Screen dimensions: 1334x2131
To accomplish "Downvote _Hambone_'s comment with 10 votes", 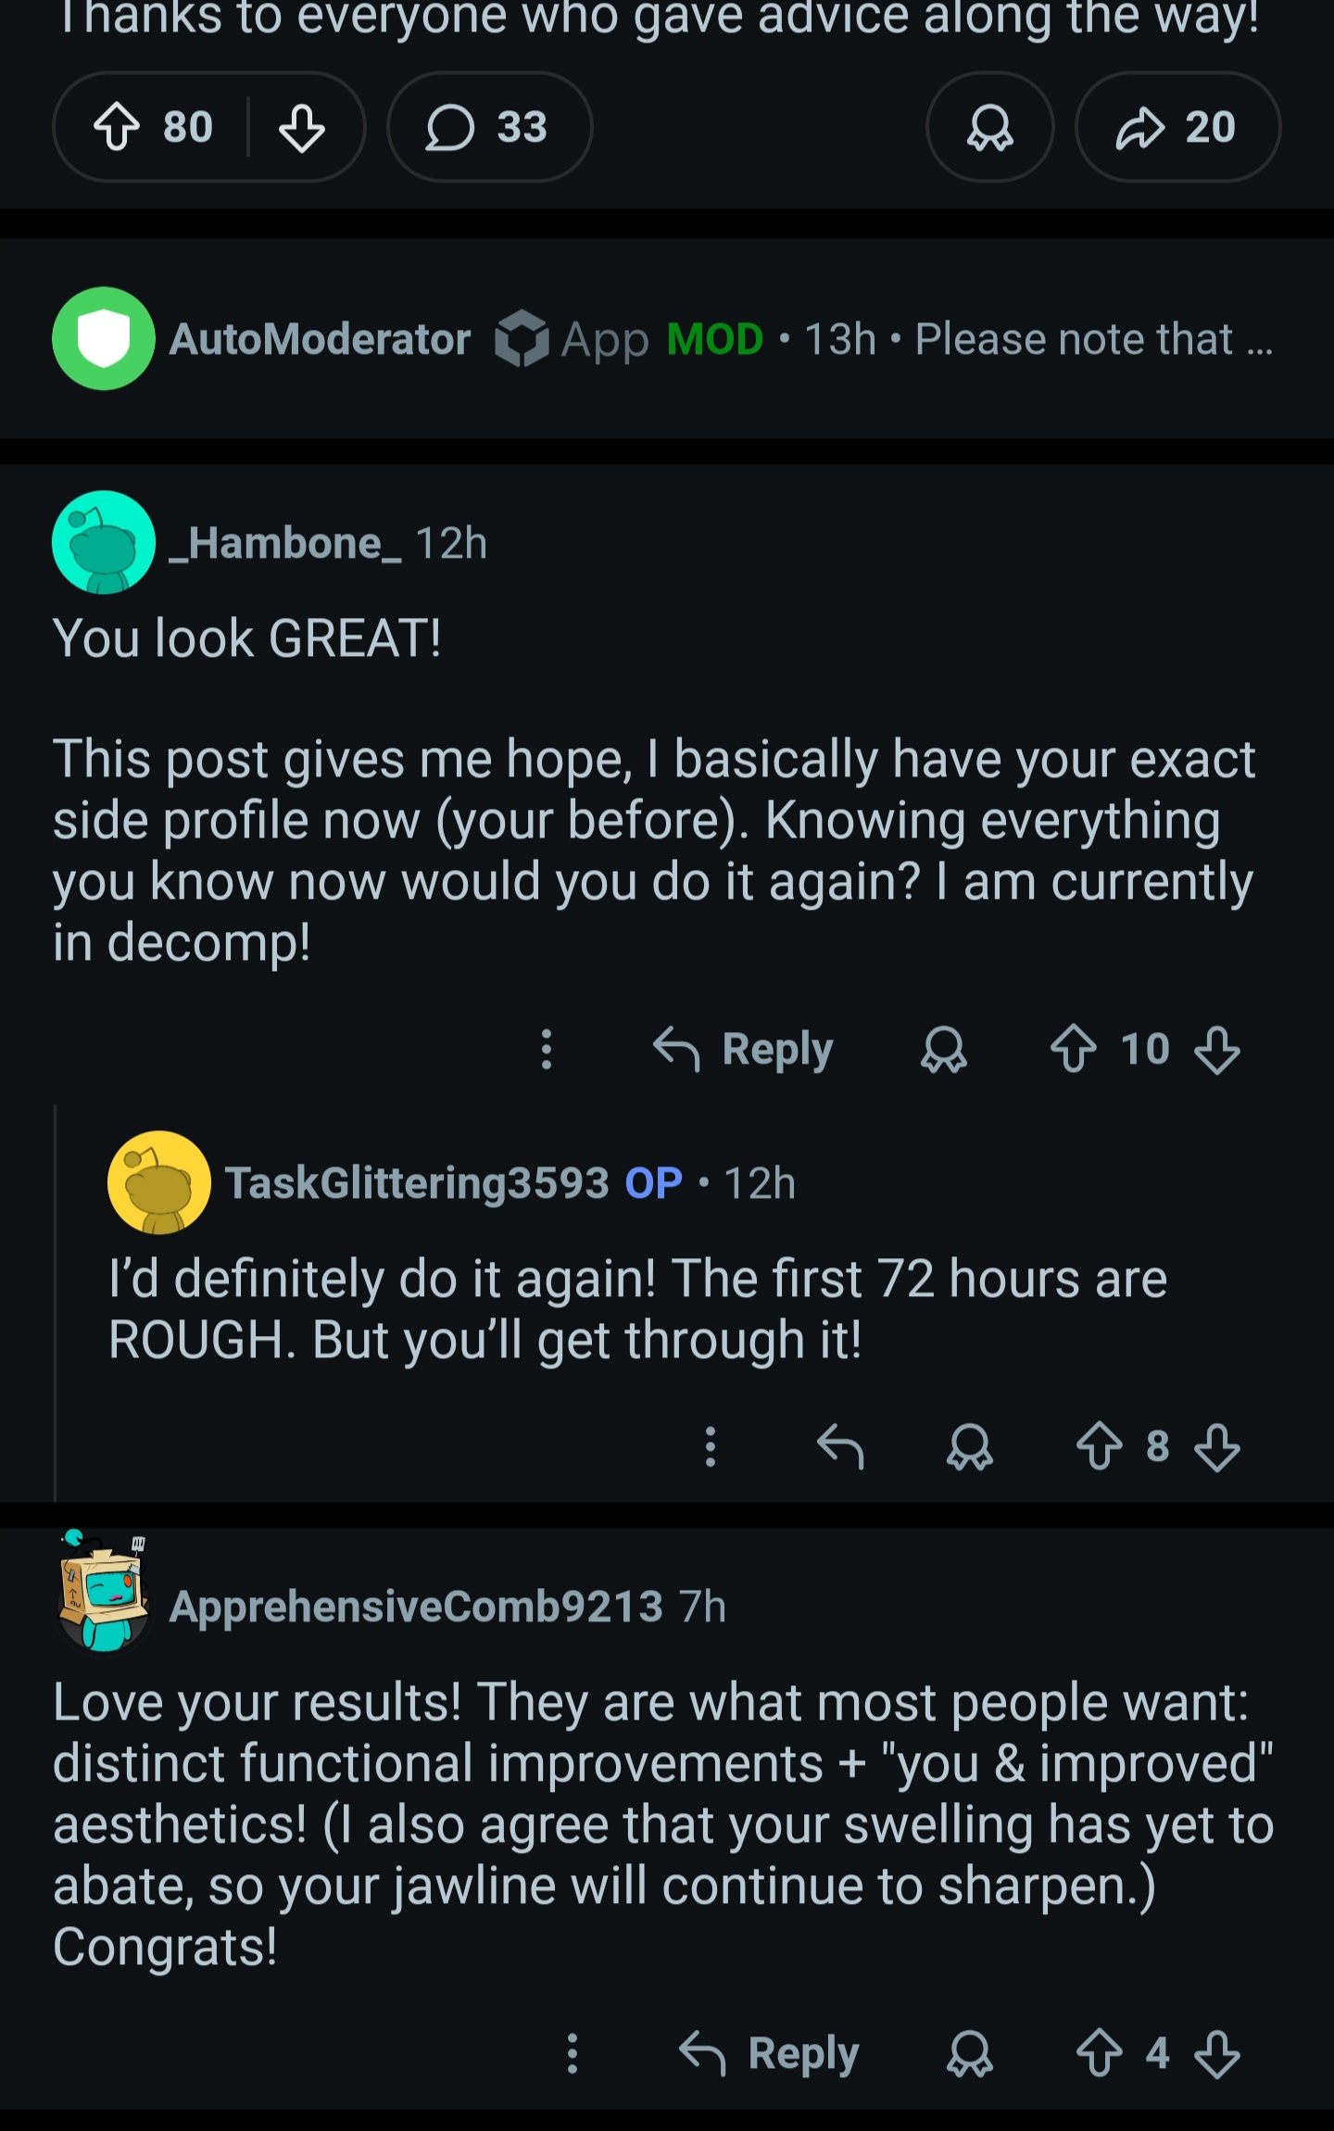I will 1216,1049.
